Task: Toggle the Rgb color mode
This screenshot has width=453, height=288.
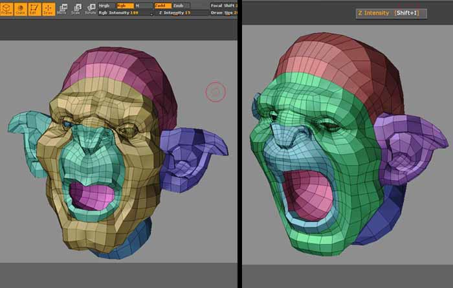Action: (122, 5)
